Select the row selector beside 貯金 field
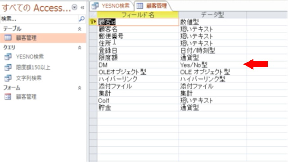Viewport: 288px width, 162px height. [93, 108]
